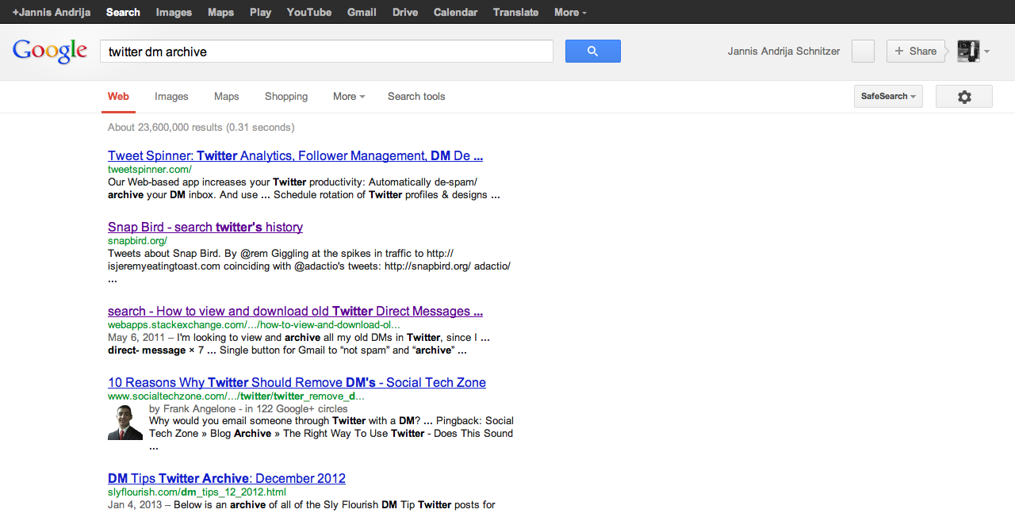Switch to the Shopping results tab
Viewport: 1015px width, 513px height.
(x=286, y=96)
